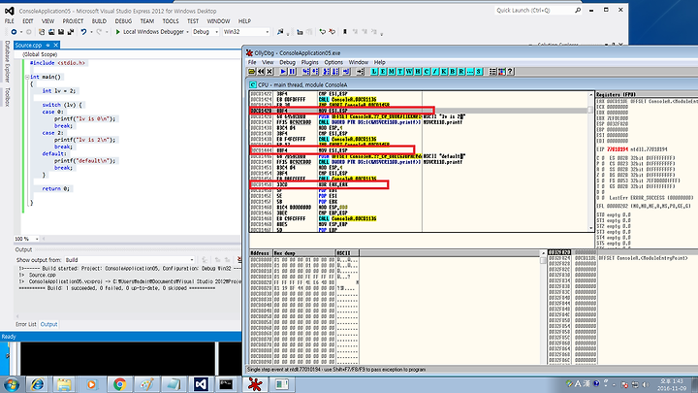Open the Visual Studio BUILD menu
Viewport: 698px width, 393px height.
click(x=99, y=21)
